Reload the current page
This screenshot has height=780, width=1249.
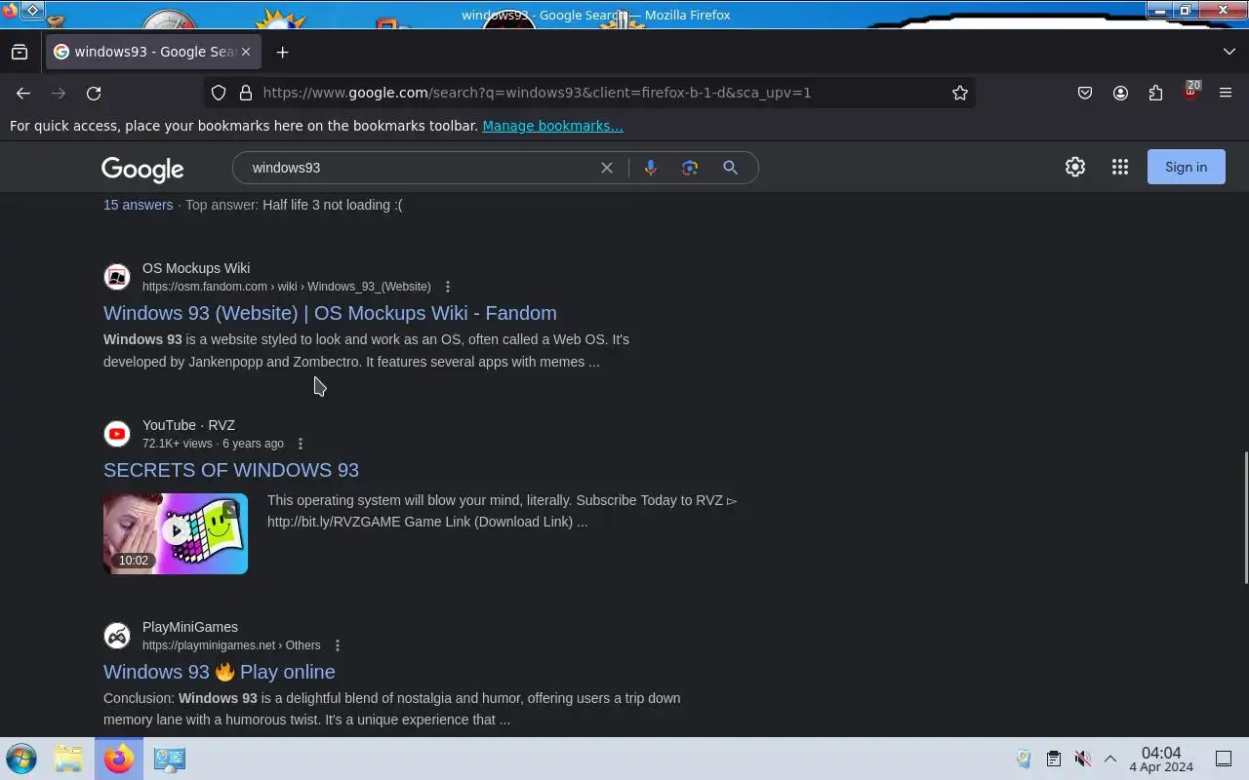coord(94,93)
